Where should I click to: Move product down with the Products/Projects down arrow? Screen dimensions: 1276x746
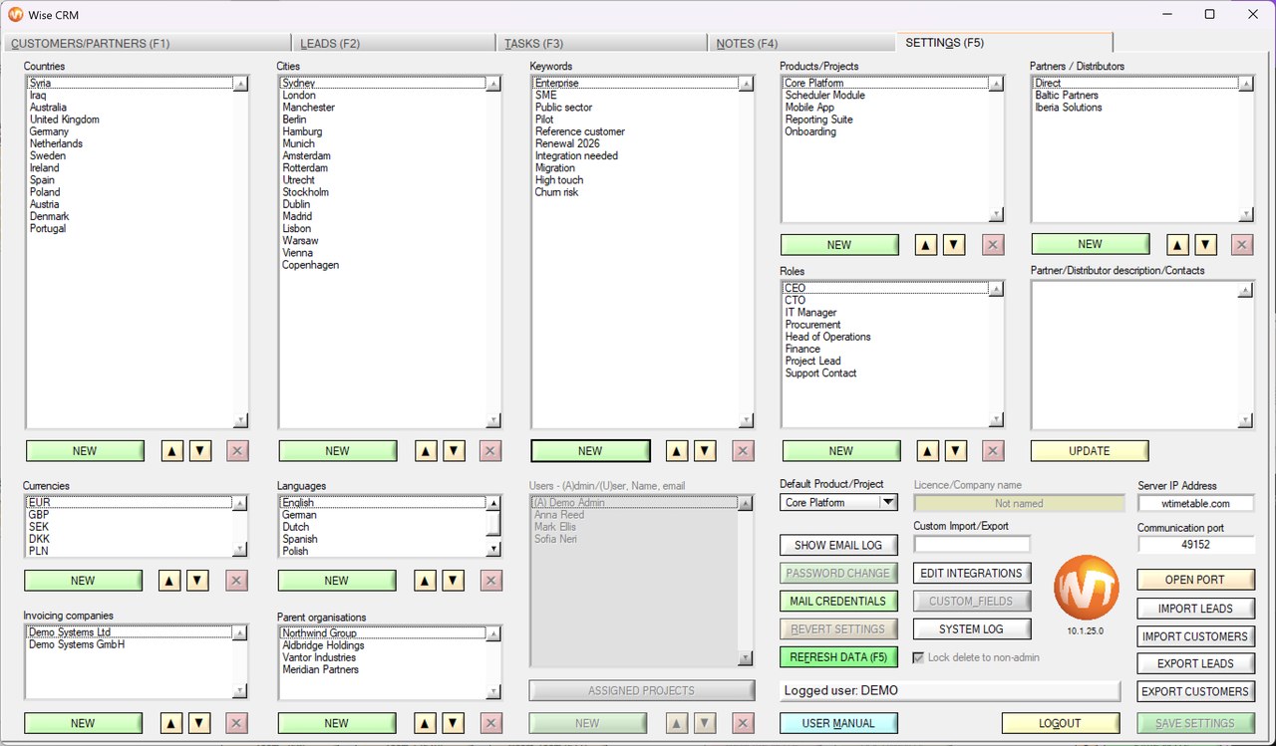point(954,245)
